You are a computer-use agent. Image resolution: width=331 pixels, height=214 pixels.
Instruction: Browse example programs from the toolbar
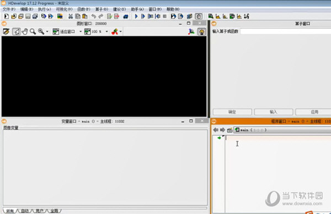point(21,16)
